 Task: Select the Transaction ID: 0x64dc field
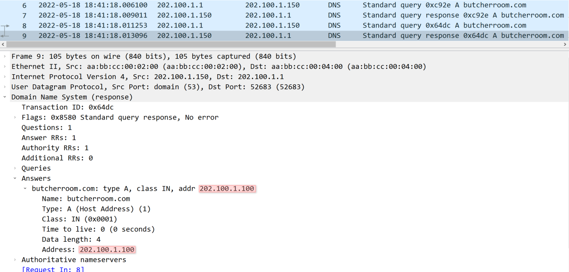click(68, 107)
